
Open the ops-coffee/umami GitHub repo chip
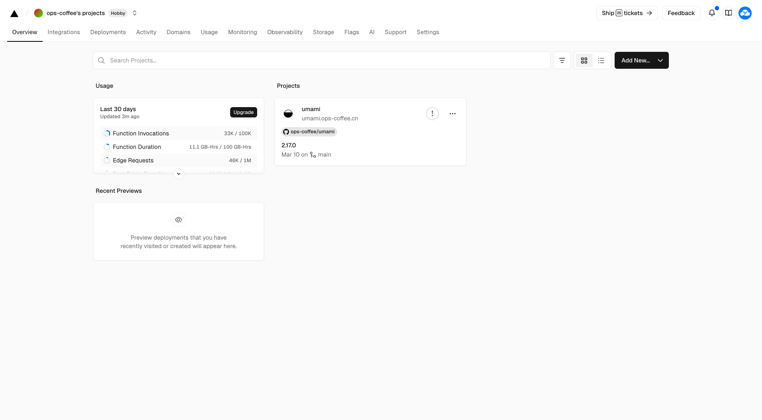309,132
